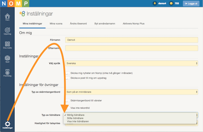Open the Uppdrag target icon
This screenshot has width=203, height=132.
(x=7, y=31)
